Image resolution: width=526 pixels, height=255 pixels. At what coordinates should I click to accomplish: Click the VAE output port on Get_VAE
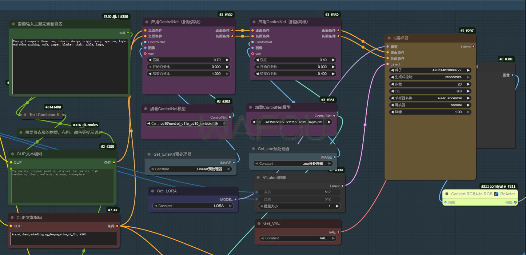pyautogui.click(x=339, y=232)
